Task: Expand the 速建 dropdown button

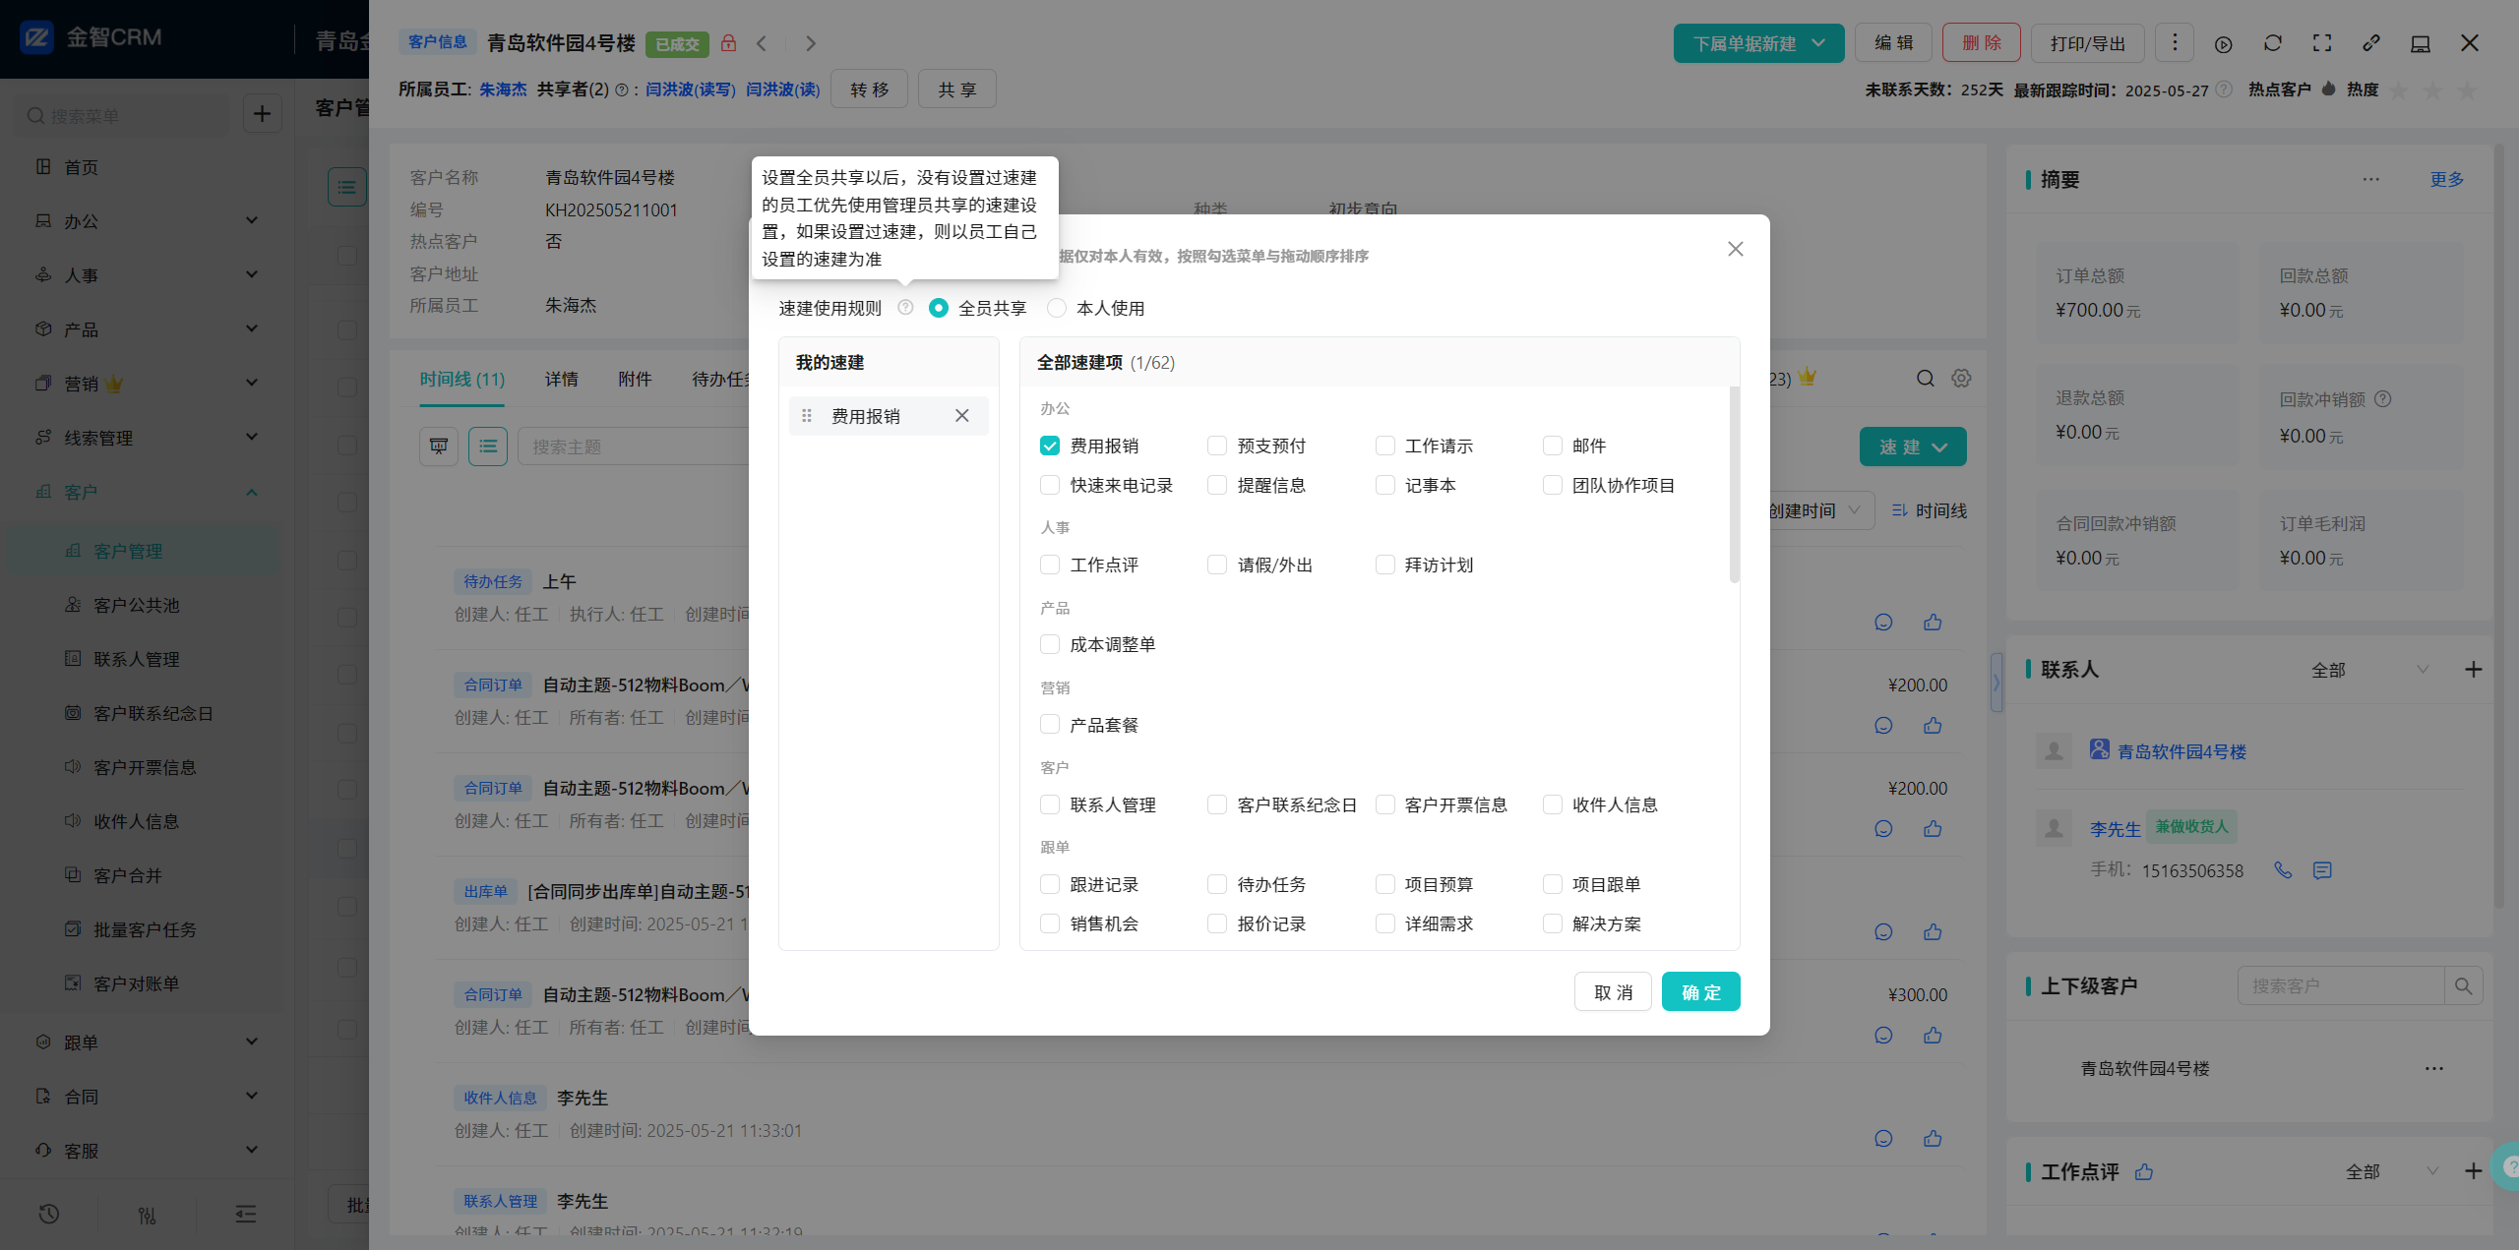Action: tap(1912, 446)
